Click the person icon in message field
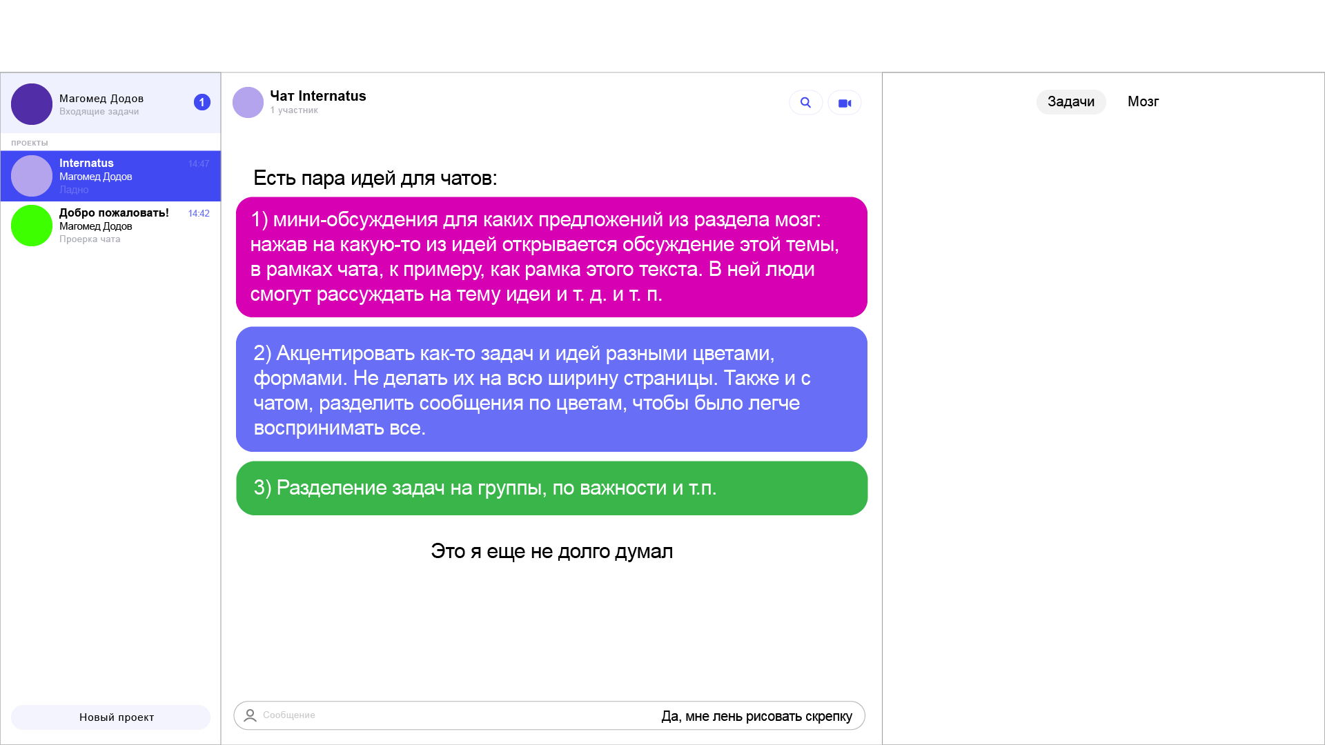The width and height of the screenshot is (1325, 745). 251,715
